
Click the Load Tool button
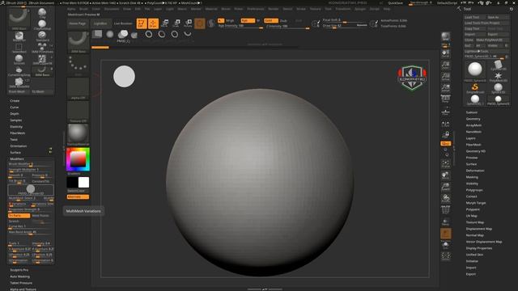coord(475,17)
